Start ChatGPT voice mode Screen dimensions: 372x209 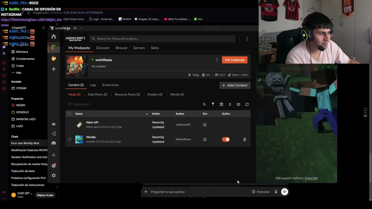point(285,192)
